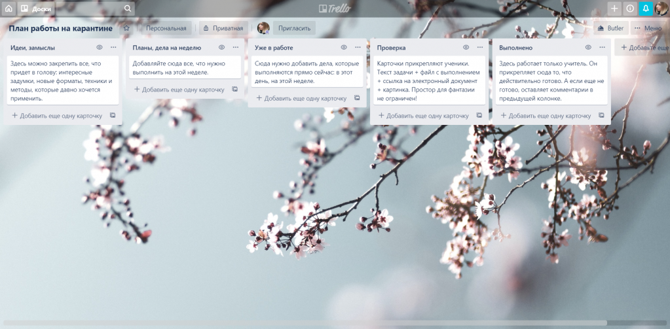Click the list title Планы, дела на неделю
670x329 pixels.
[x=166, y=48]
